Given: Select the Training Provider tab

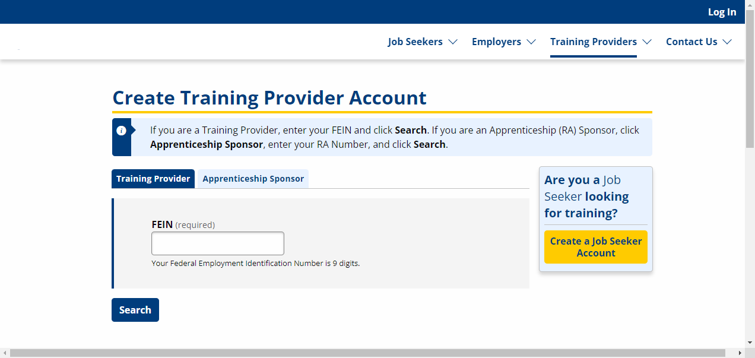Looking at the screenshot, I should (153, 179).
